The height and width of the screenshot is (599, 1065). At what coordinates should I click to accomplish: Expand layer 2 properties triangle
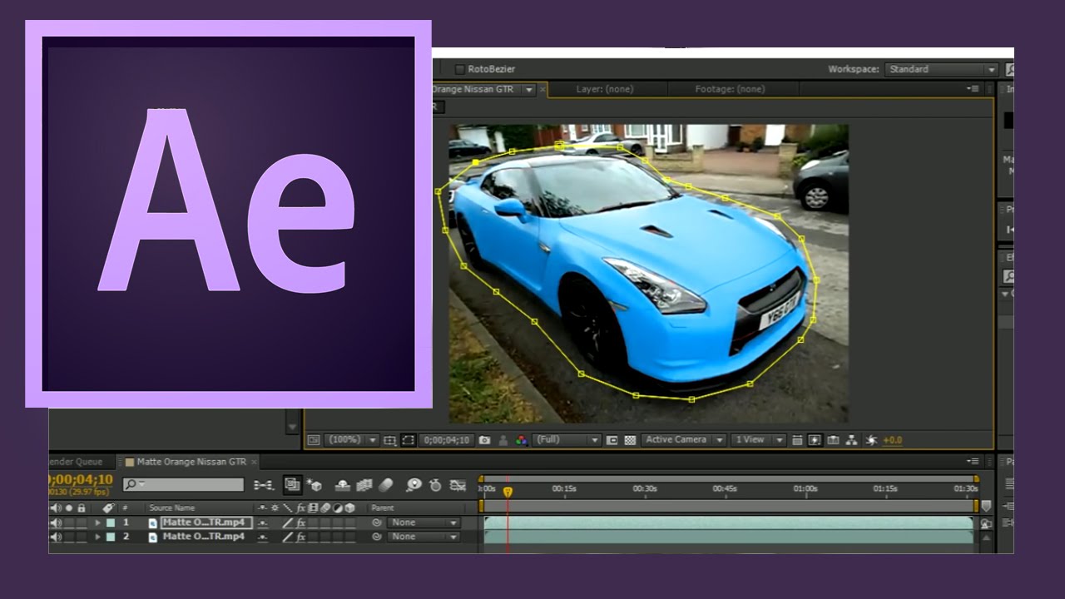click(x=97, y=537)
